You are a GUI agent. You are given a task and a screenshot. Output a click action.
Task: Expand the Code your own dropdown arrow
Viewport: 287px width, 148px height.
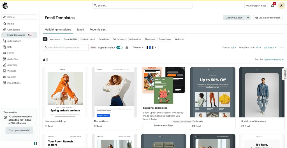pyautogui.click(x=248, y=18)
